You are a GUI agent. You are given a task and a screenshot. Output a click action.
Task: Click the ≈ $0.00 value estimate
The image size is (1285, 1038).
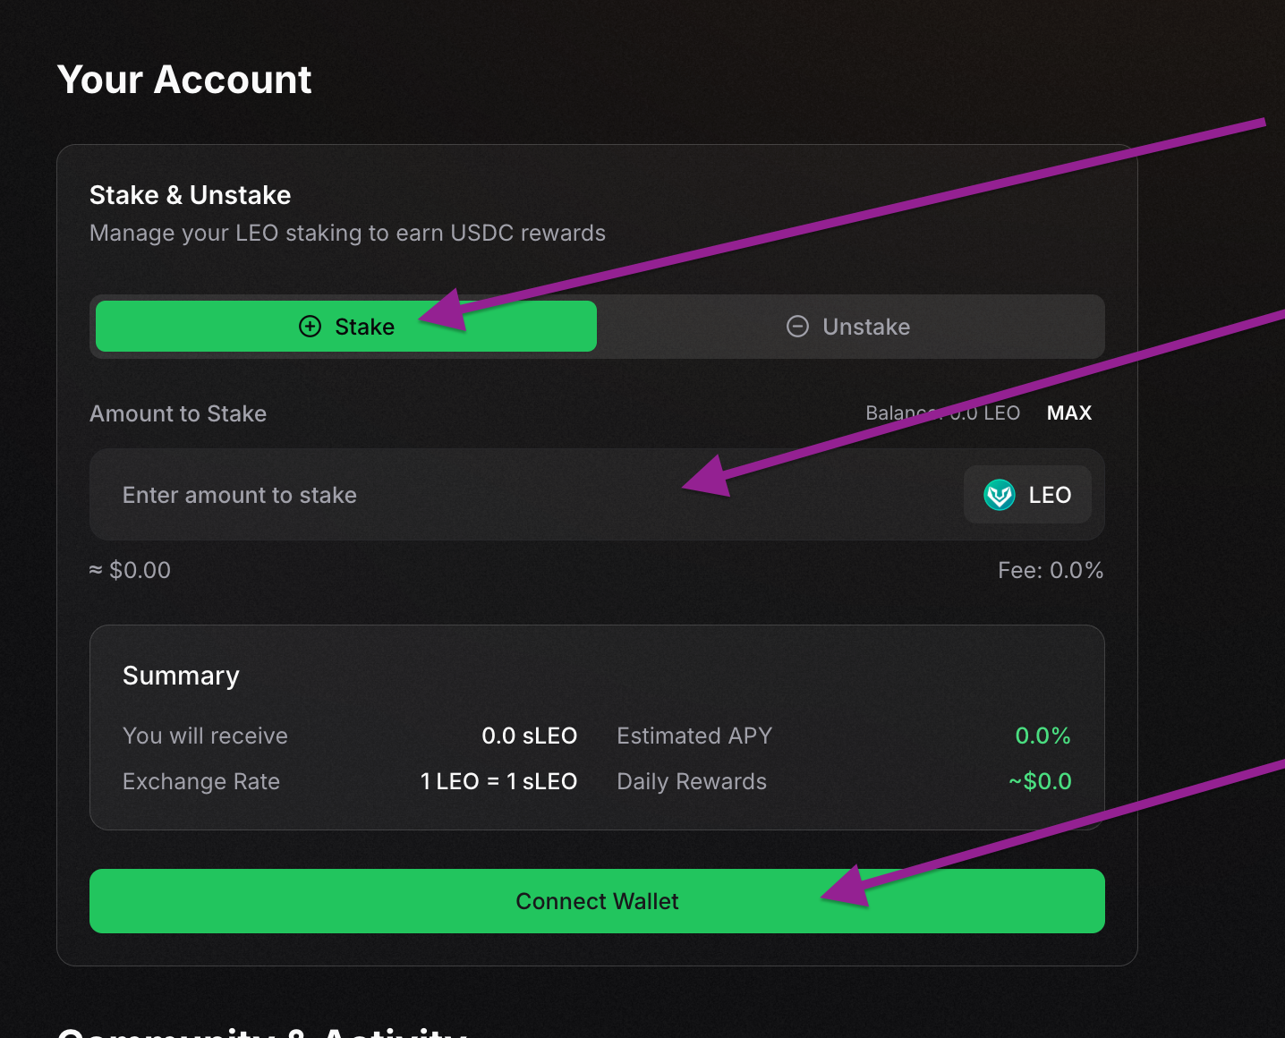131,571
